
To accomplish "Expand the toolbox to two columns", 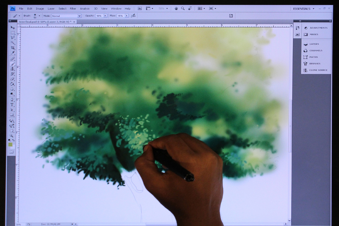I will pos(10,21).
